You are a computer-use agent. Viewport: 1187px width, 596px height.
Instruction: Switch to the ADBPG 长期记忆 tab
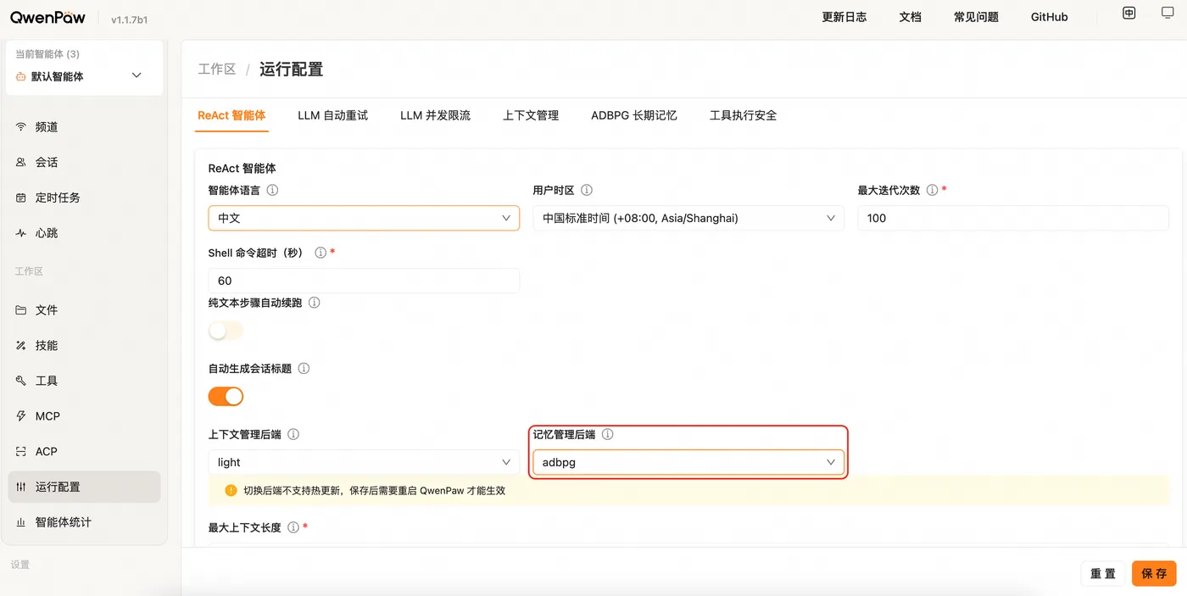[634, 115]
